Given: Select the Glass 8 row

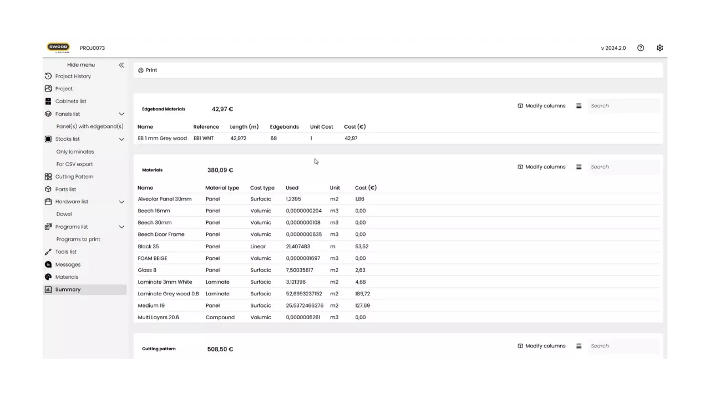Looking at the screenshot, I should pos(398,270).
